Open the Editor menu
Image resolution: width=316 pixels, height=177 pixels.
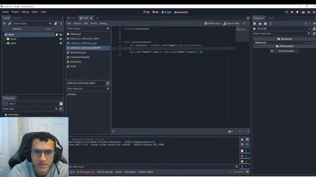(x=35, y=12)
